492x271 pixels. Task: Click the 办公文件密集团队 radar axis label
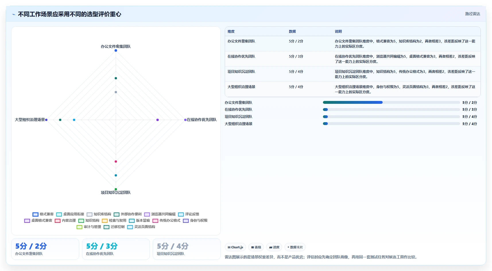point(116,46)
